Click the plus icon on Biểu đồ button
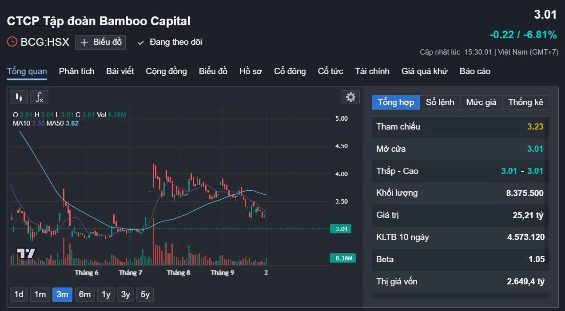 [x=84, y=43]
